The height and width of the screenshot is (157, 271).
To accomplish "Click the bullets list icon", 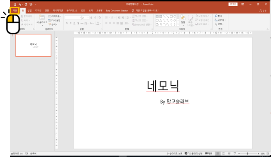I will coord(107,17).
